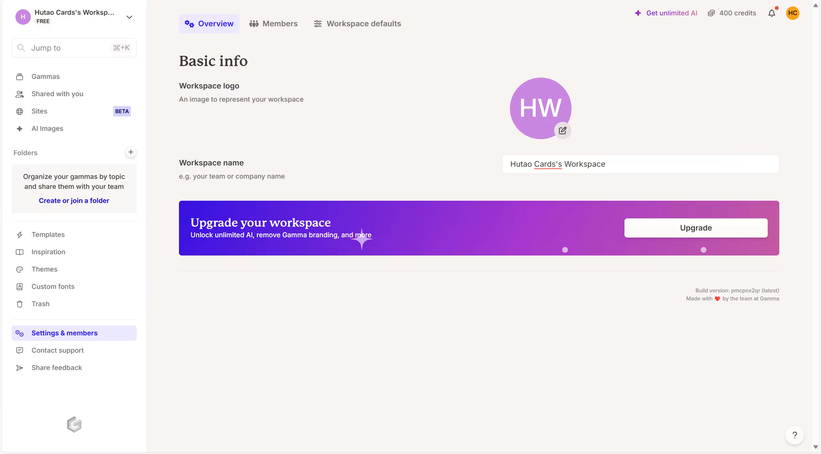Viewport: 821px width, 454px height.
Task: Click the credits coin icon
Action: (x=711, y=13)
